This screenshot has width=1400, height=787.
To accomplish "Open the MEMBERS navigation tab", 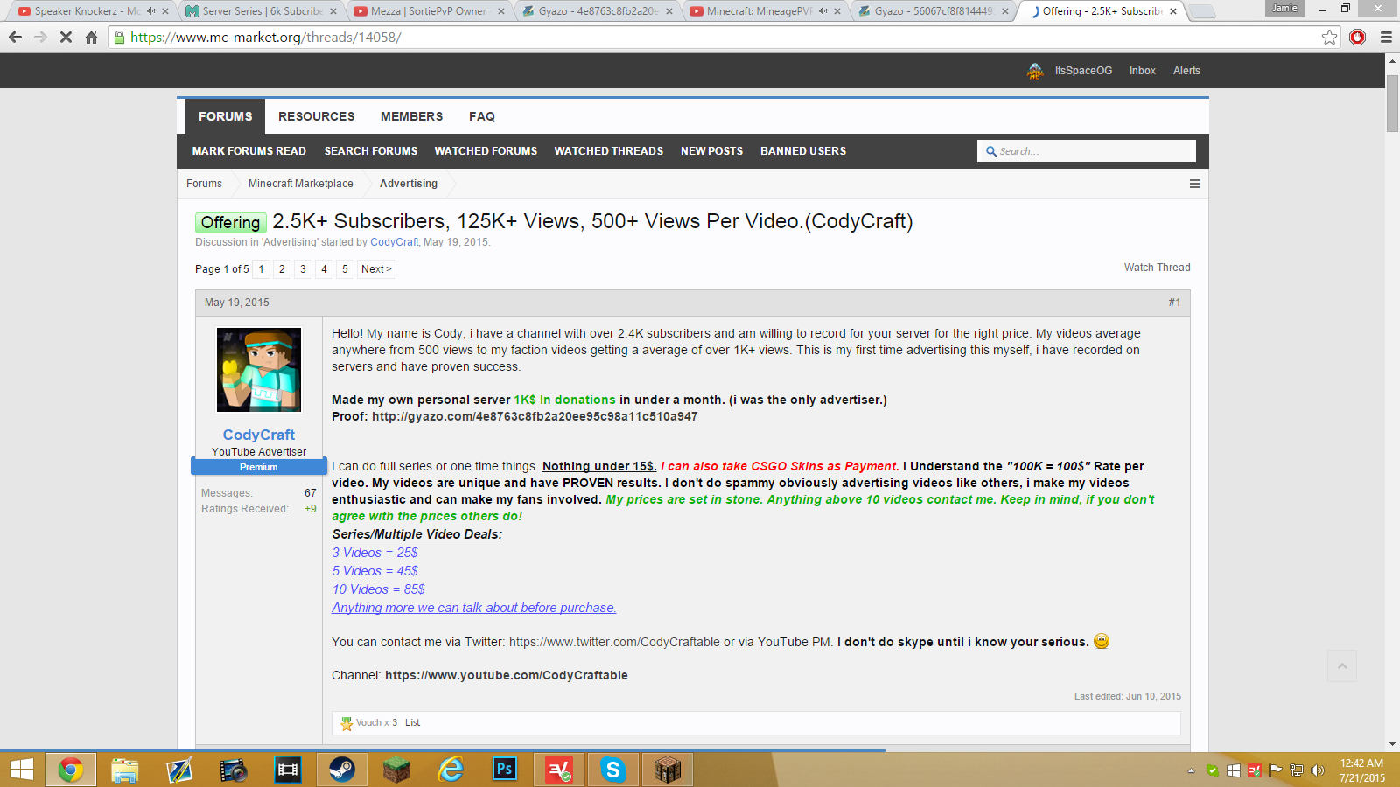I will tap(411, 116).
